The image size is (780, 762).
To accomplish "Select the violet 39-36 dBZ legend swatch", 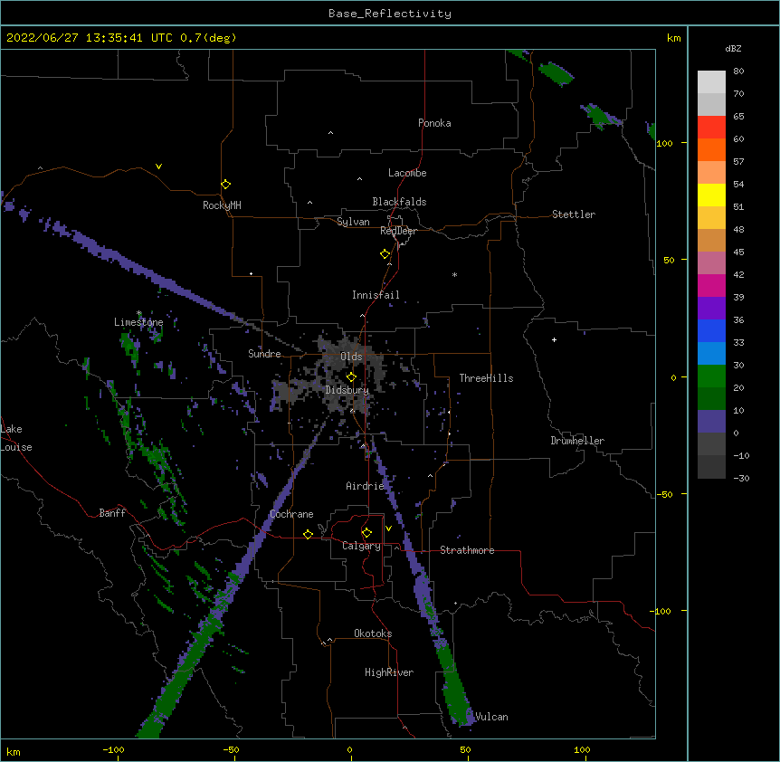I will [x=711, y=309].
